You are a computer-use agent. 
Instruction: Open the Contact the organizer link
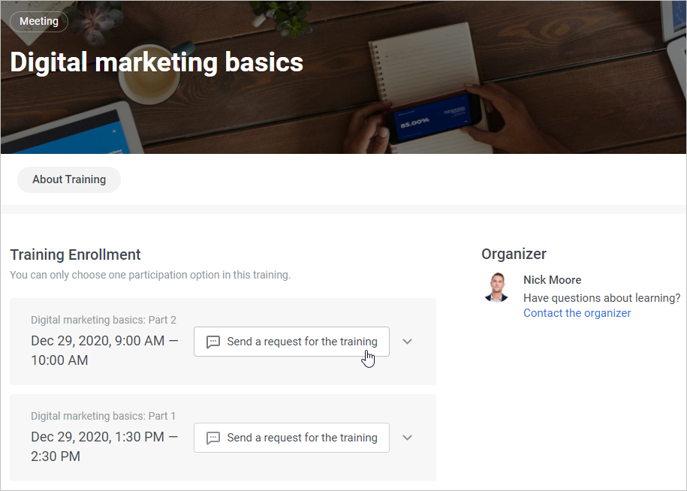pos(577,313)
